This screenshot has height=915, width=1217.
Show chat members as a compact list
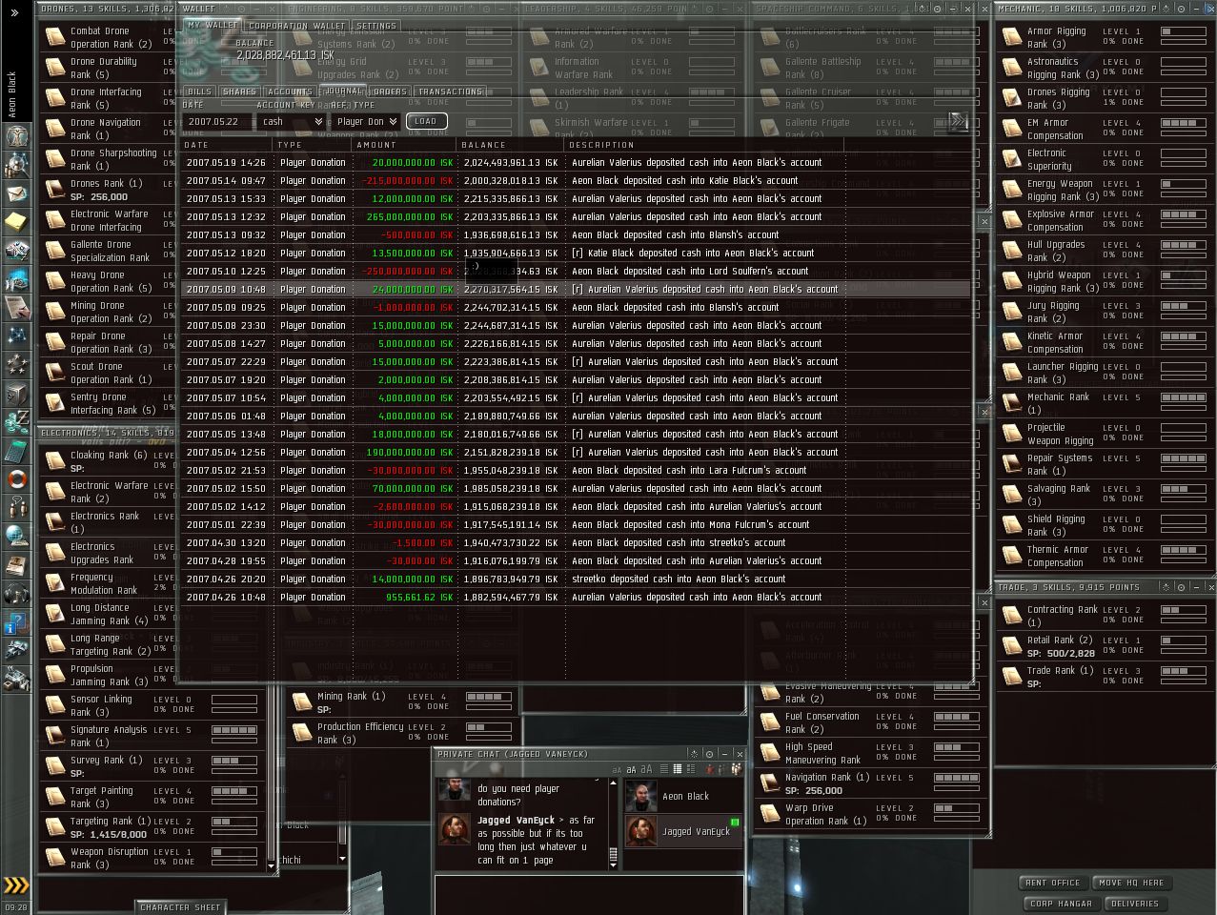(721, 769)
